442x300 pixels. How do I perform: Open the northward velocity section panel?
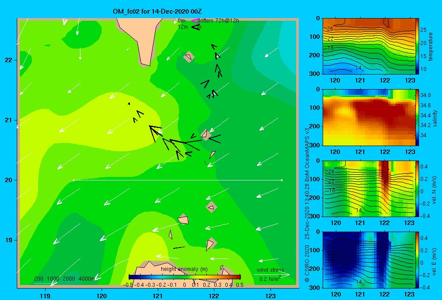[x=369, y=188]
